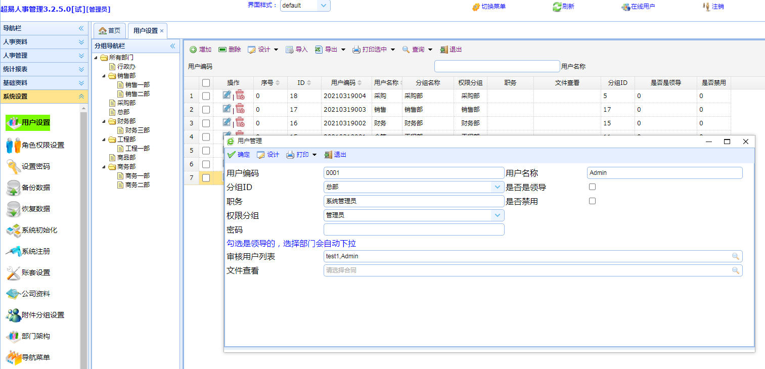Expand the 基础资料 accordion section
765x369 pixels.
[44, 83]
